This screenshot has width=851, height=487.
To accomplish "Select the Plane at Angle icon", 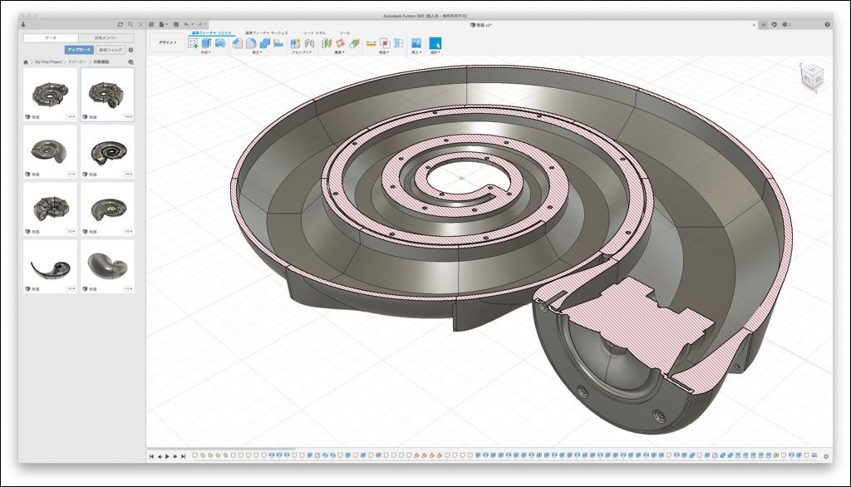I will pos(340,43).
